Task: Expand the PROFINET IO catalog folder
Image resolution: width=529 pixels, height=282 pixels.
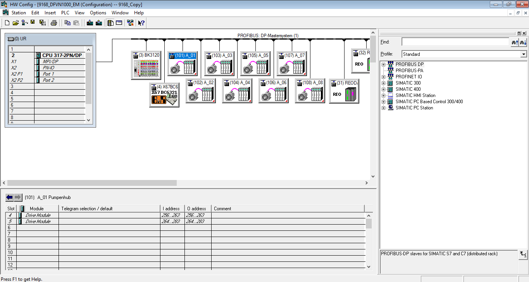Action: click(x=383, y=77)
